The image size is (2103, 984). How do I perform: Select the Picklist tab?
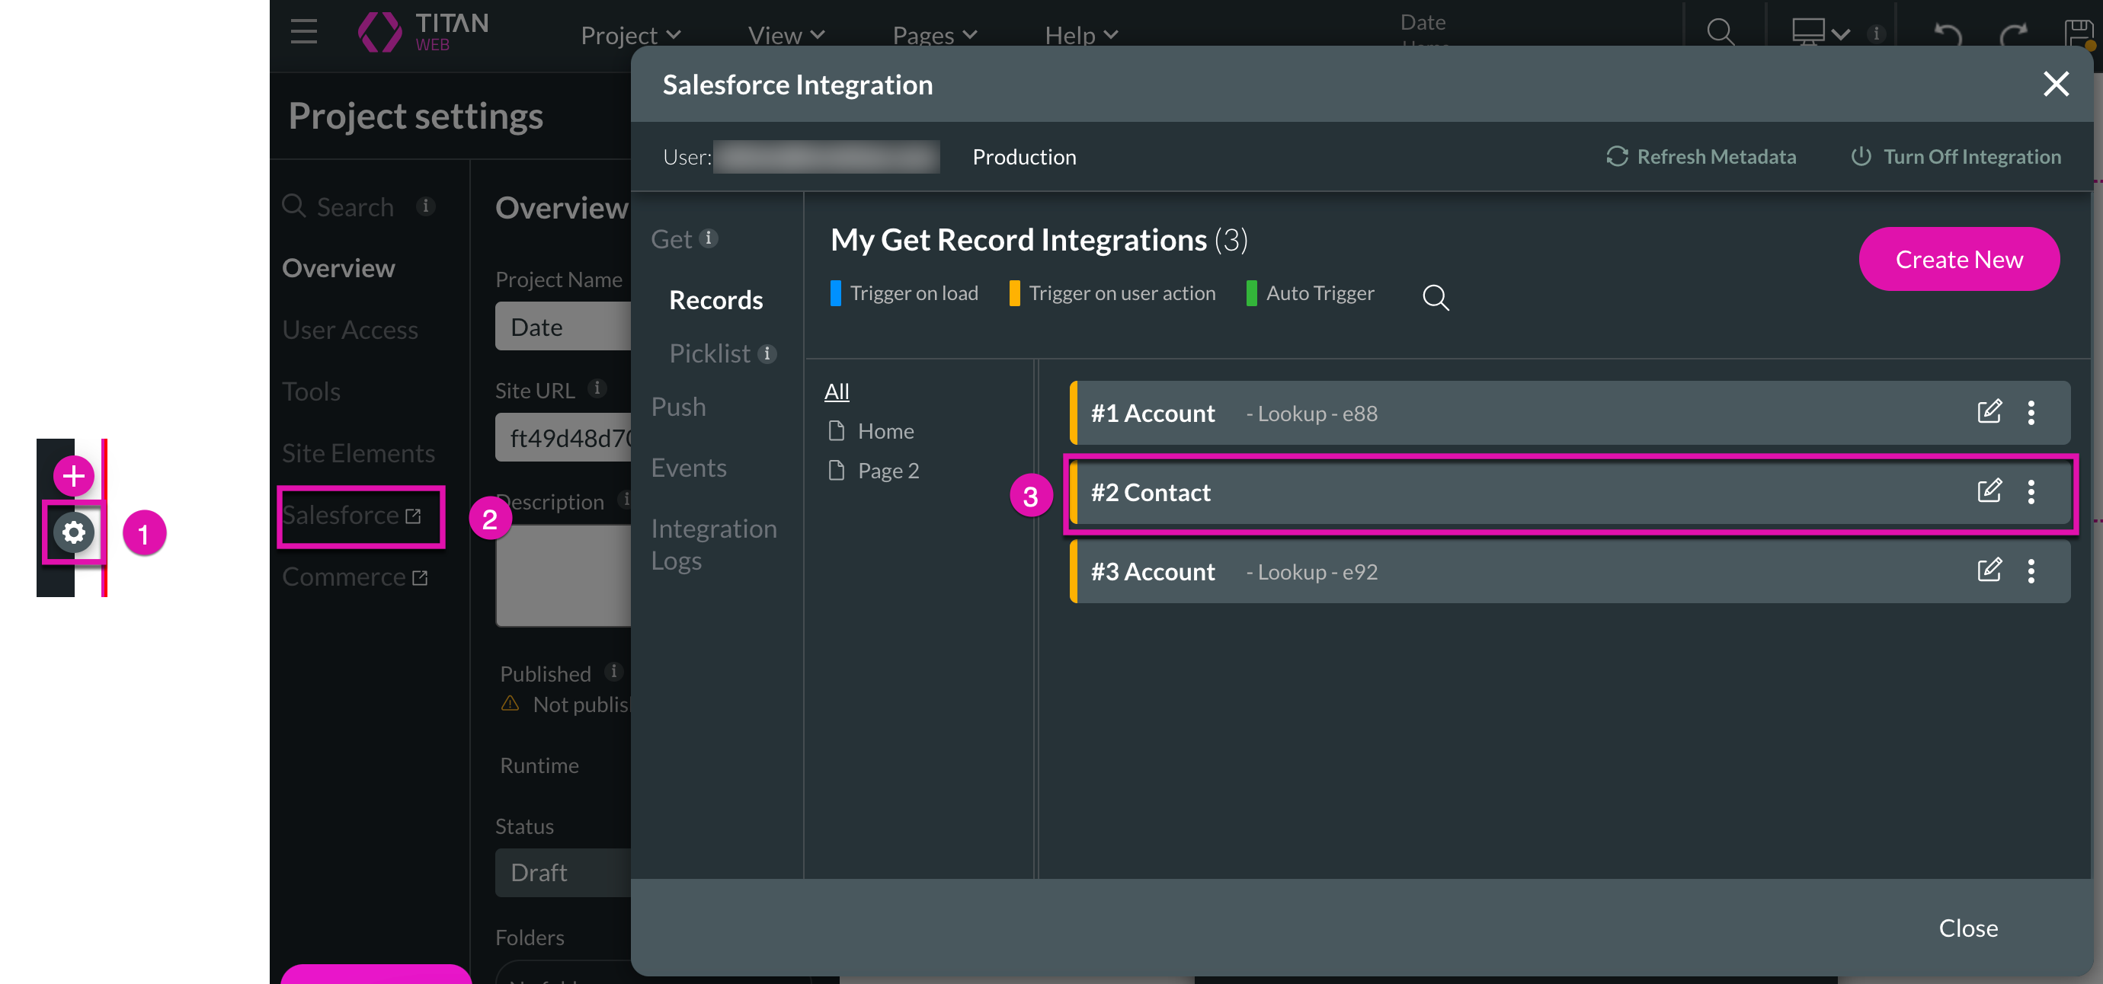709,353
